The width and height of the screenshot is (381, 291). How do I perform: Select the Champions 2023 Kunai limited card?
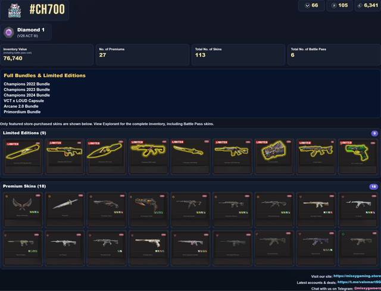pos(107,156)
